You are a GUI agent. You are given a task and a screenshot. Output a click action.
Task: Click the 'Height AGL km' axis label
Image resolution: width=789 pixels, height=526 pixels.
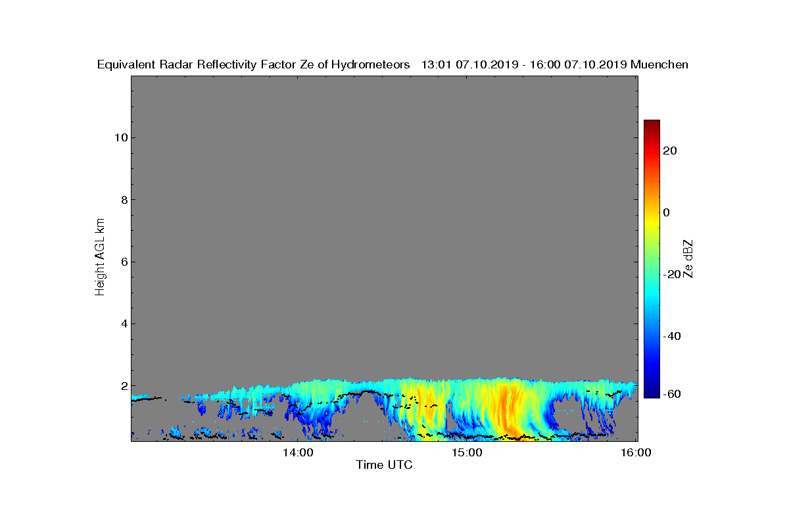point(100,257)
